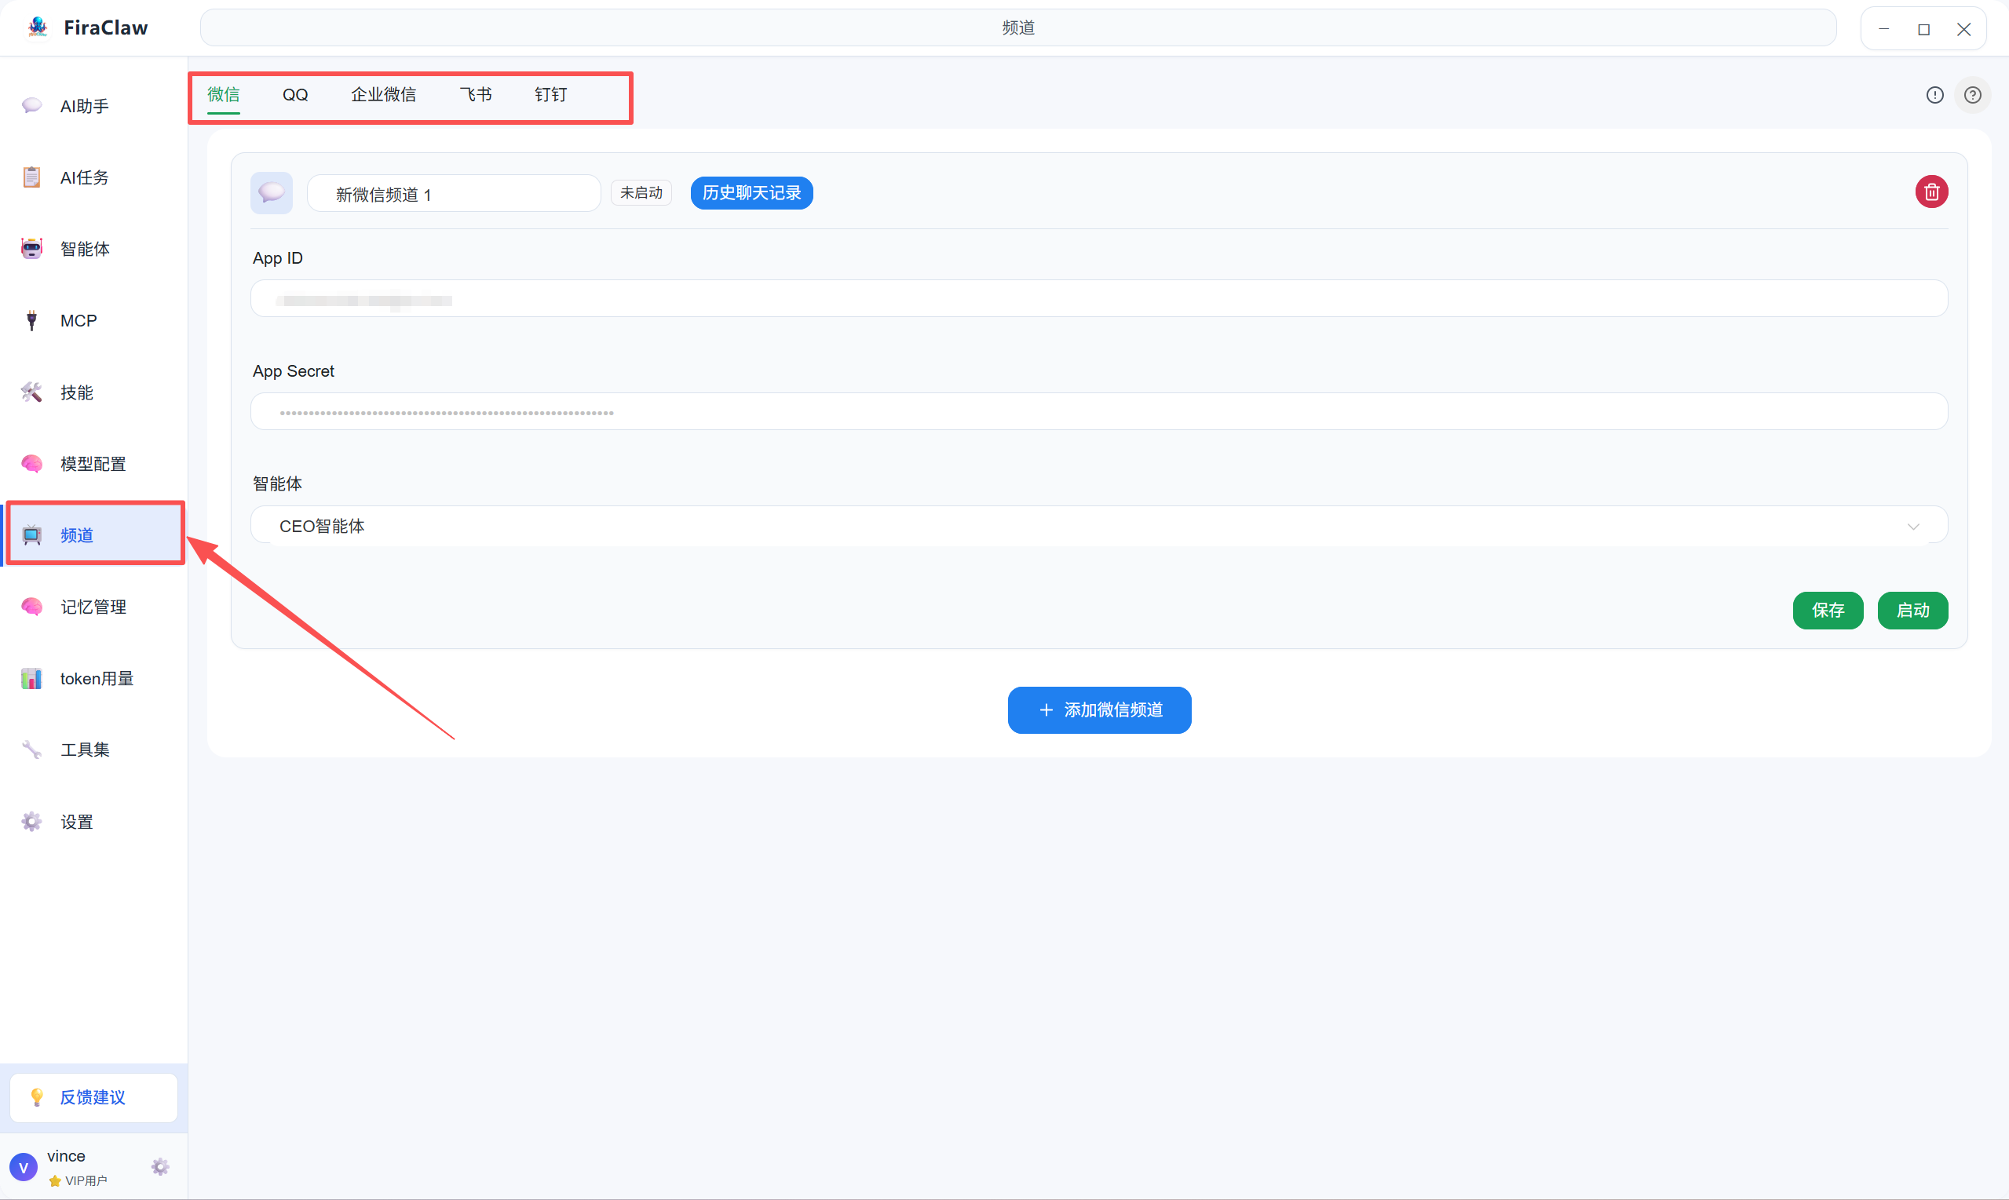2009x1200 pixels.
Task: Open the 设置 gear icon in sidebar
Action: 31,822
